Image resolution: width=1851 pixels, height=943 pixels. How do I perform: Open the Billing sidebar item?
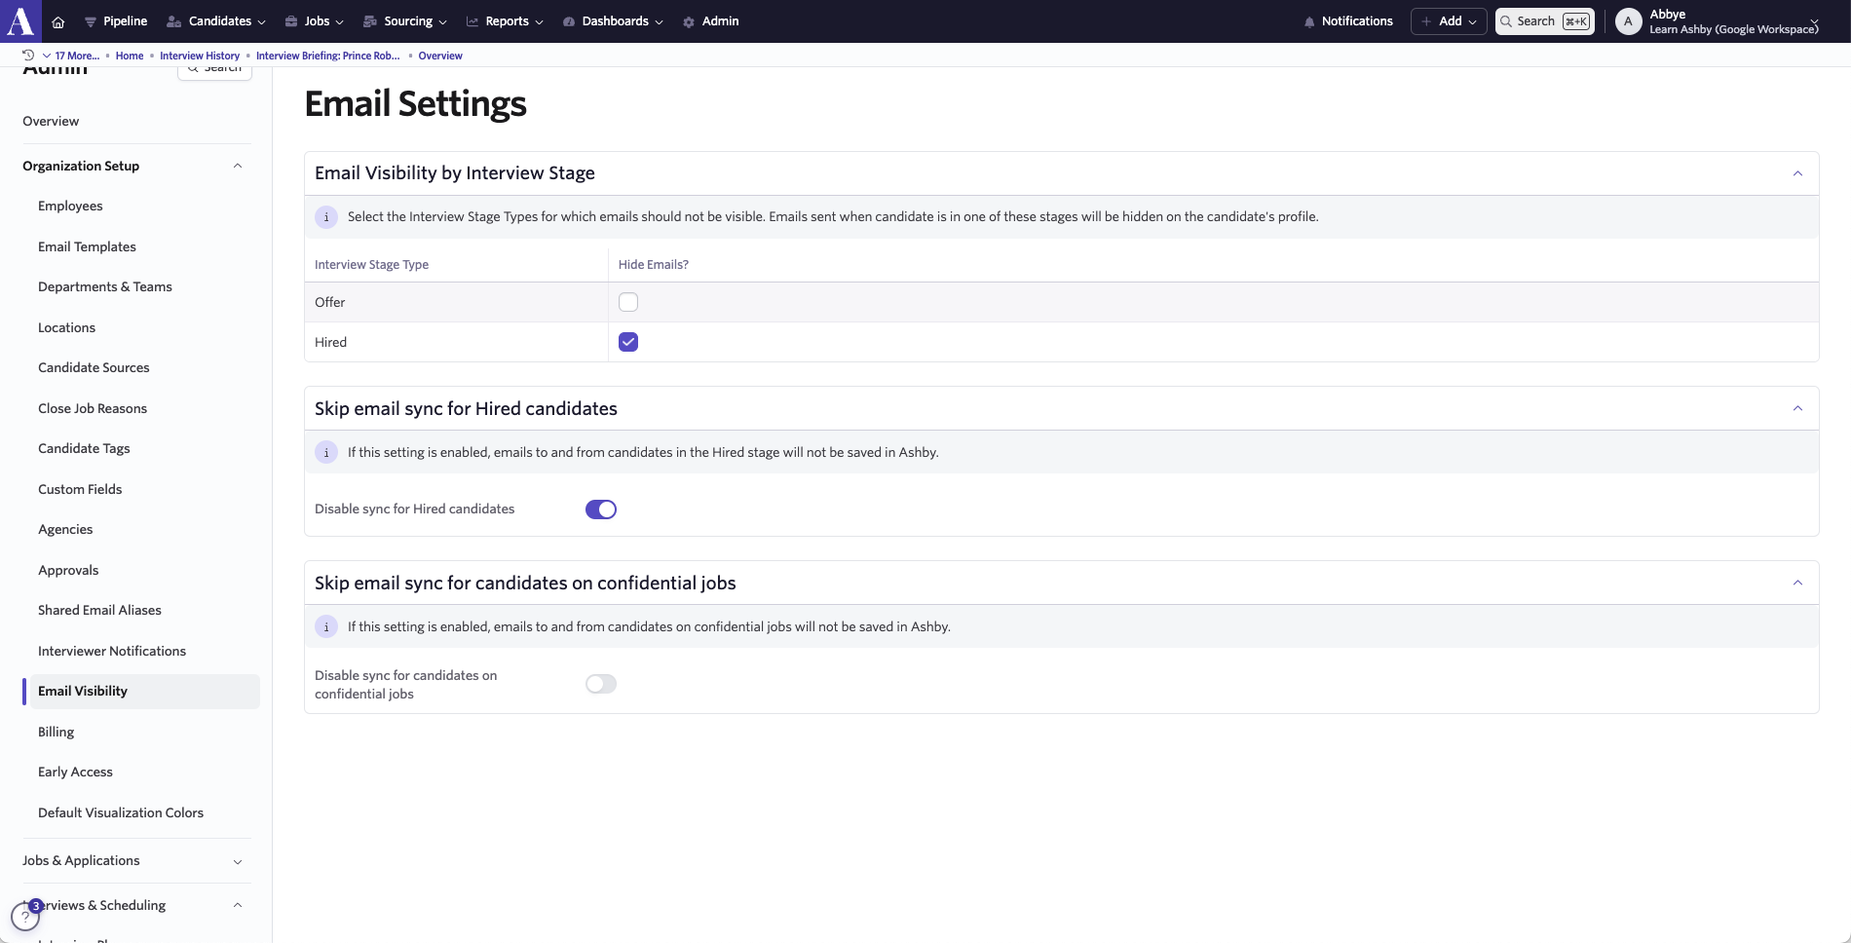[56, 733]
